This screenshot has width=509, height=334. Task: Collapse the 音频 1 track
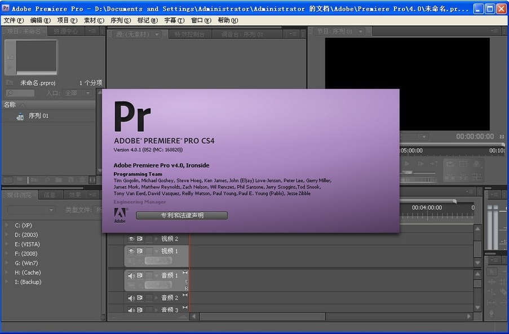click(x=157, y=275)
